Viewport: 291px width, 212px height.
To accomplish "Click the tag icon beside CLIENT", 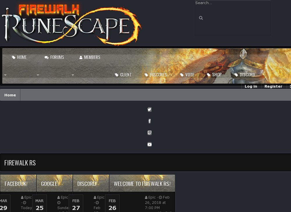I will pos(117,75).
